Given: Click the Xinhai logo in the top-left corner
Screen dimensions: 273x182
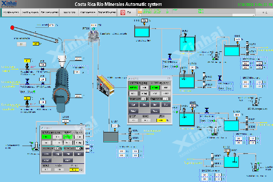Looking at the screenshot, I should tap(11, 4).
